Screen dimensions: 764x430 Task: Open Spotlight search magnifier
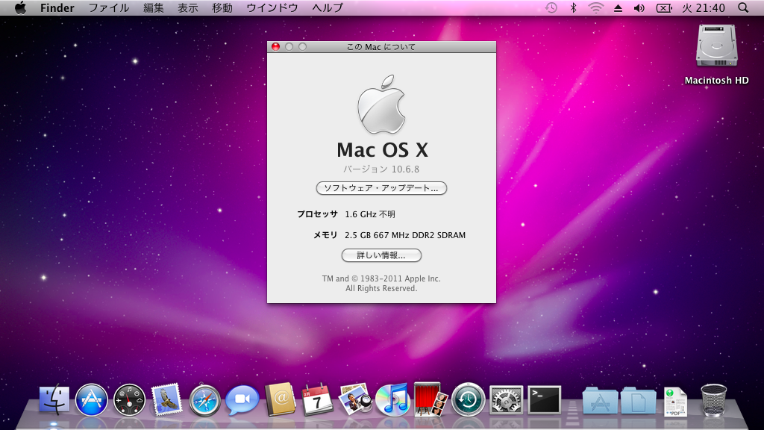(743, 7)
